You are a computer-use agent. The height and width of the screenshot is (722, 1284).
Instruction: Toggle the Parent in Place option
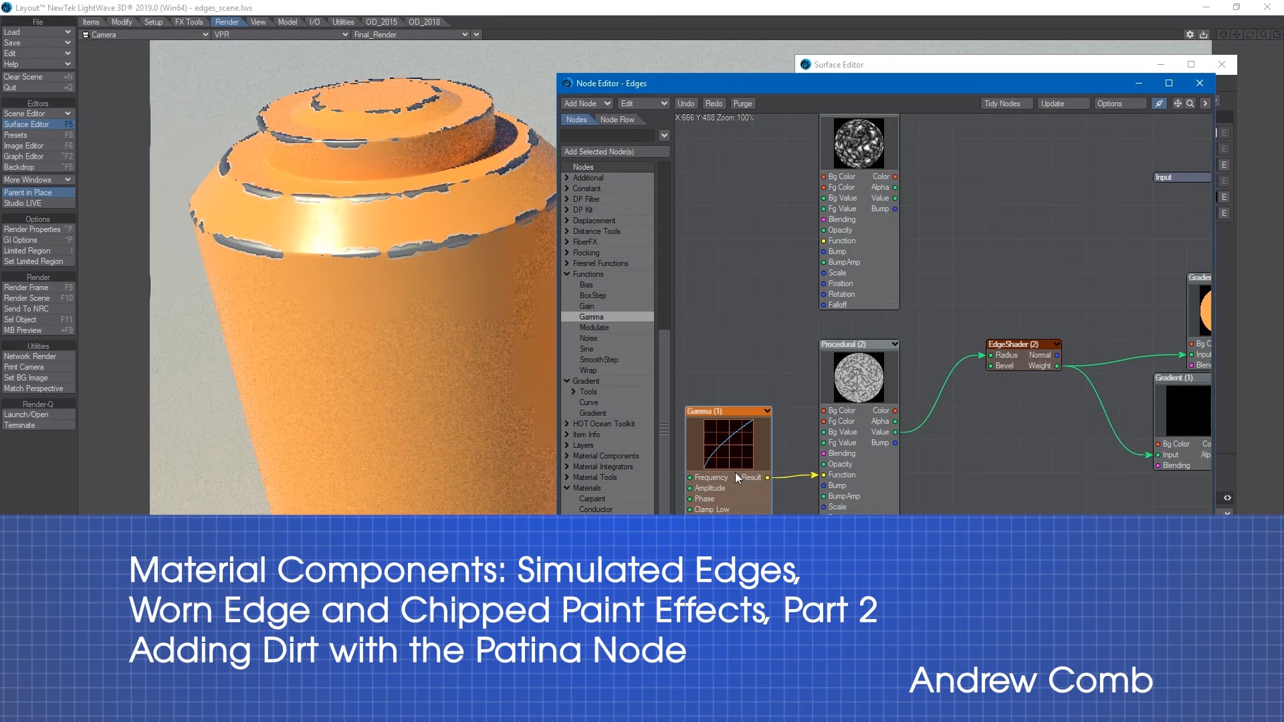click(x=37, y=193)
